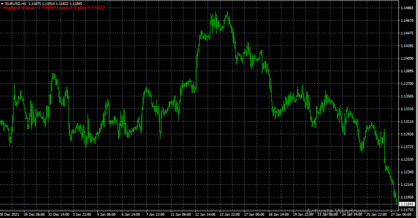Click the 13 Jan 22:00 time axis label
The image size is (418, 218).
point(230,215)
